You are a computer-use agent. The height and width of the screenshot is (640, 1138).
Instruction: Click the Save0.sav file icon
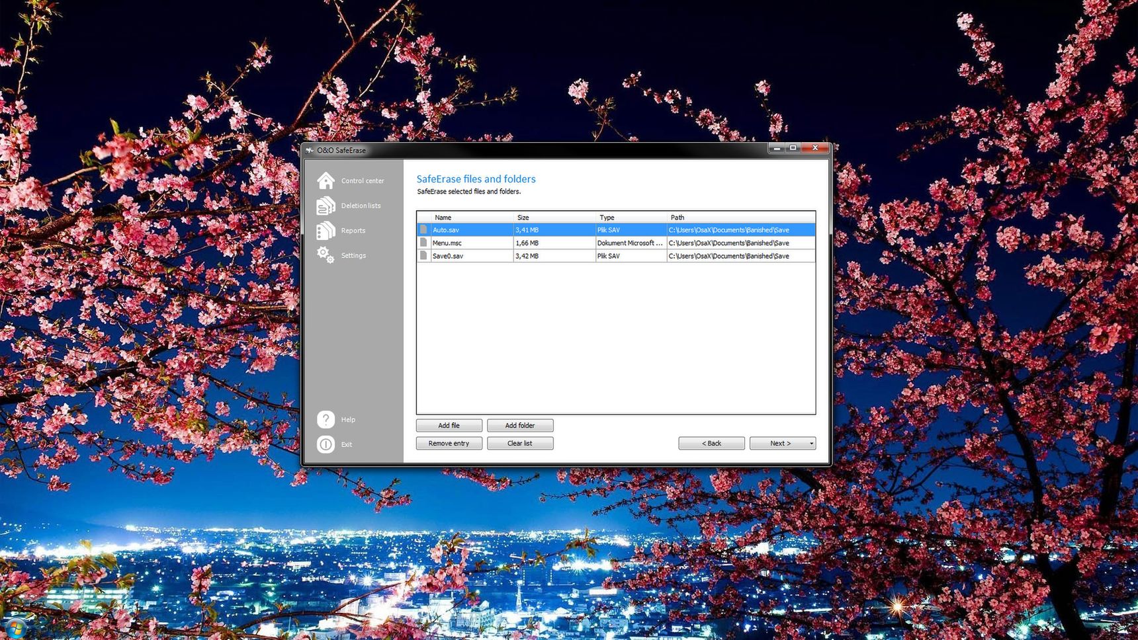[x=423, y=255]
